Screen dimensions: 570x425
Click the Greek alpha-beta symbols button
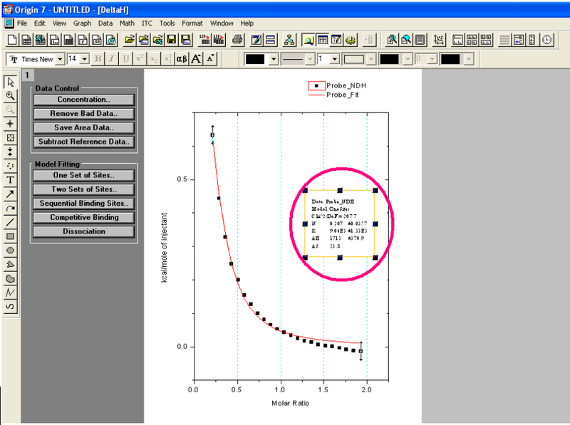182,59
